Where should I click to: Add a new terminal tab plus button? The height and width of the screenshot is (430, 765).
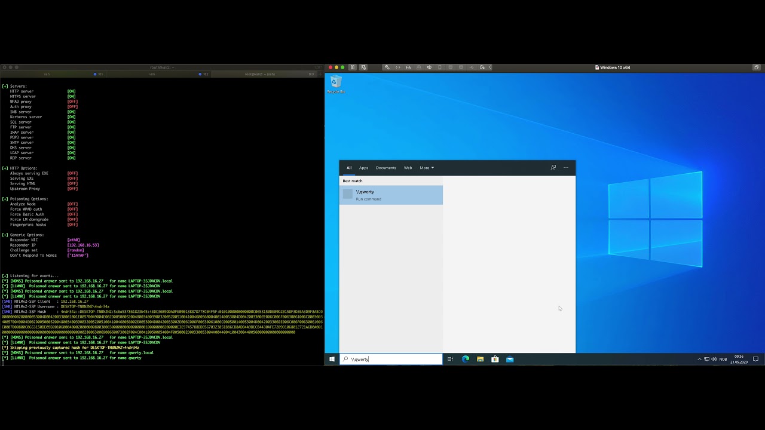(320, 74)
